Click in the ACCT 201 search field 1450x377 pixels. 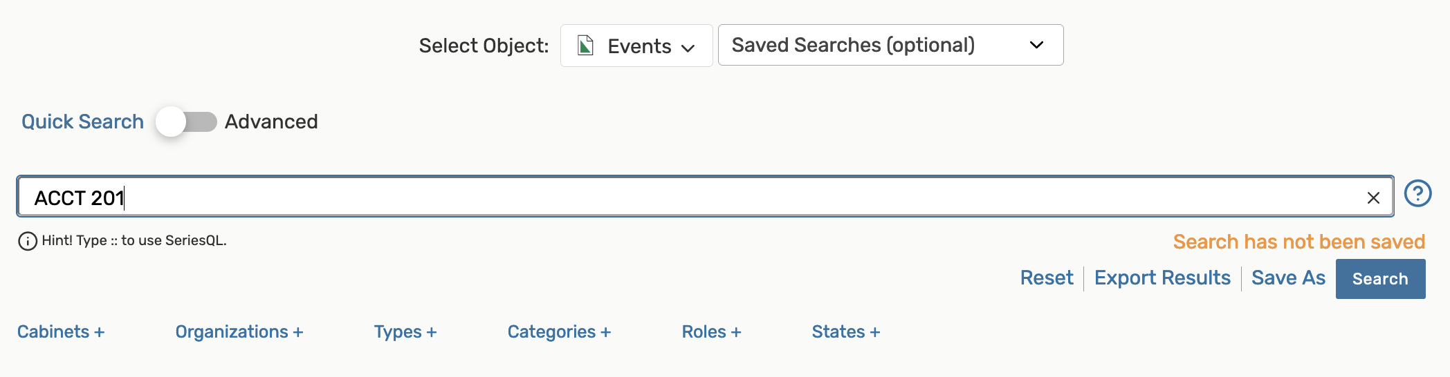692,197
